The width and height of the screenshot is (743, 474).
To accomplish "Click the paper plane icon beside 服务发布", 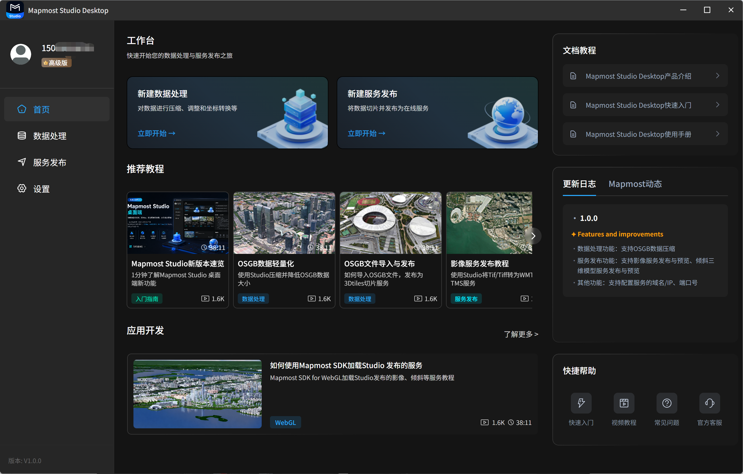I will point(22,162).
